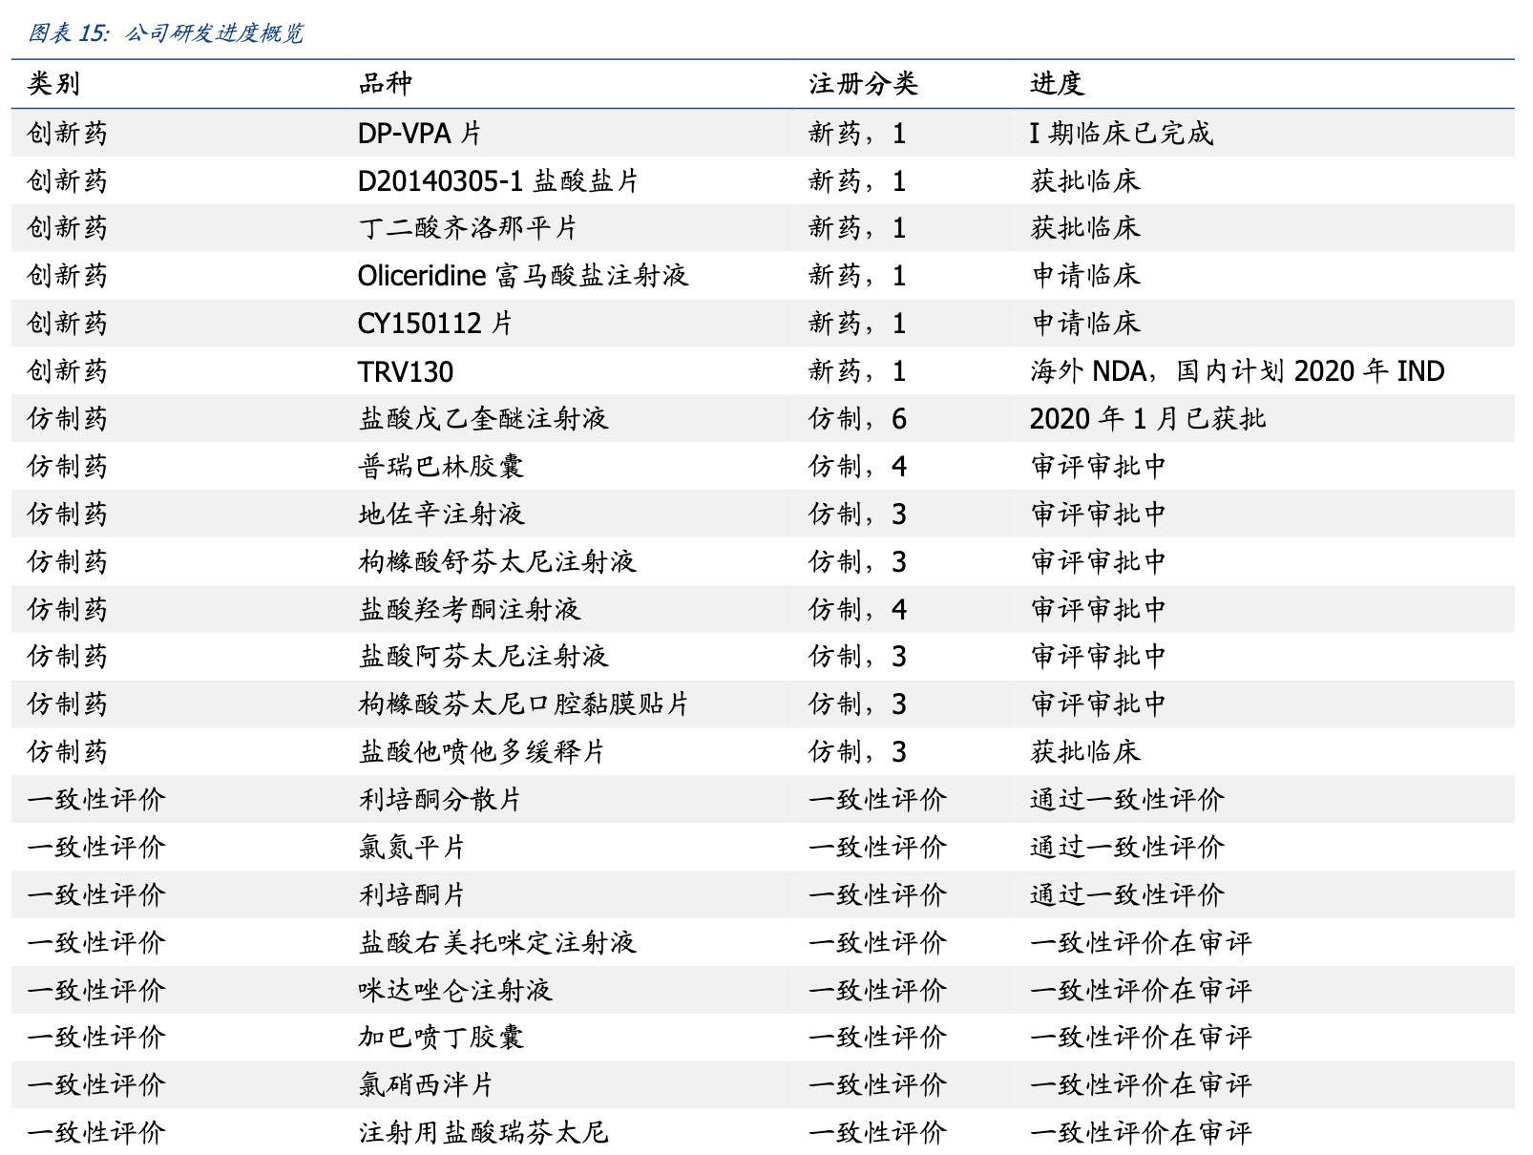Select '审评审批中' in the 地佐辛注射液 row
This screenshot has height=1155, width=1533.
pyautogui.click(x=1099, y=514)
